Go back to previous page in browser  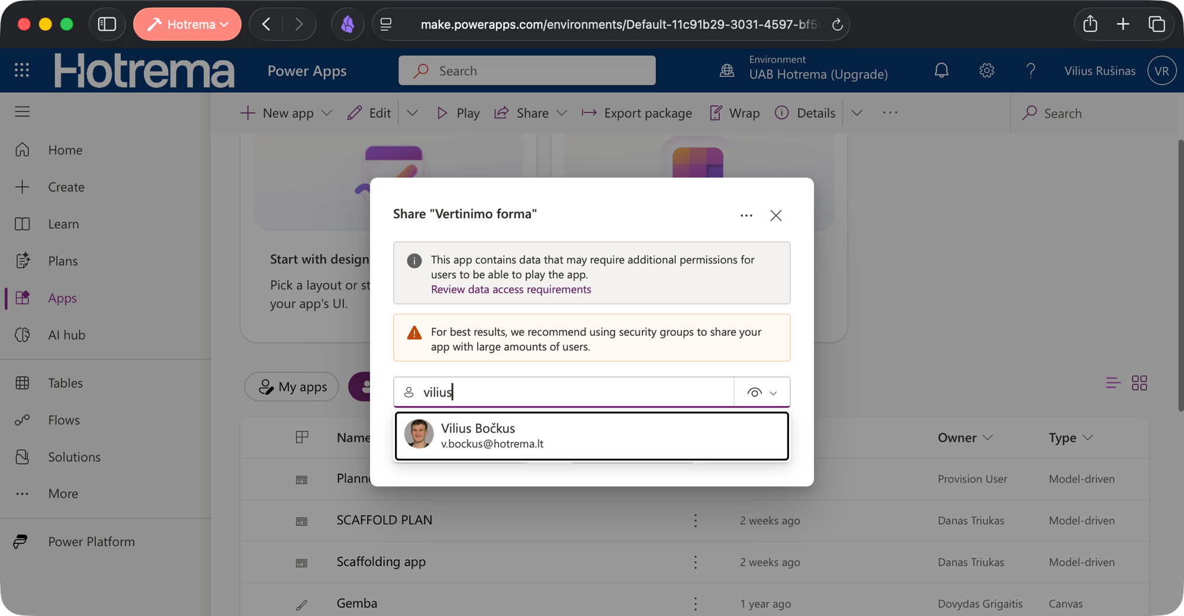pos(266,24)
